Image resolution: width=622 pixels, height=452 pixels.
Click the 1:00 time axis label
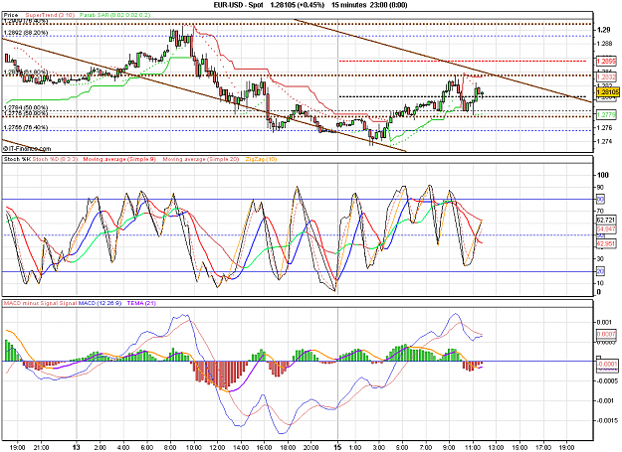355,448
